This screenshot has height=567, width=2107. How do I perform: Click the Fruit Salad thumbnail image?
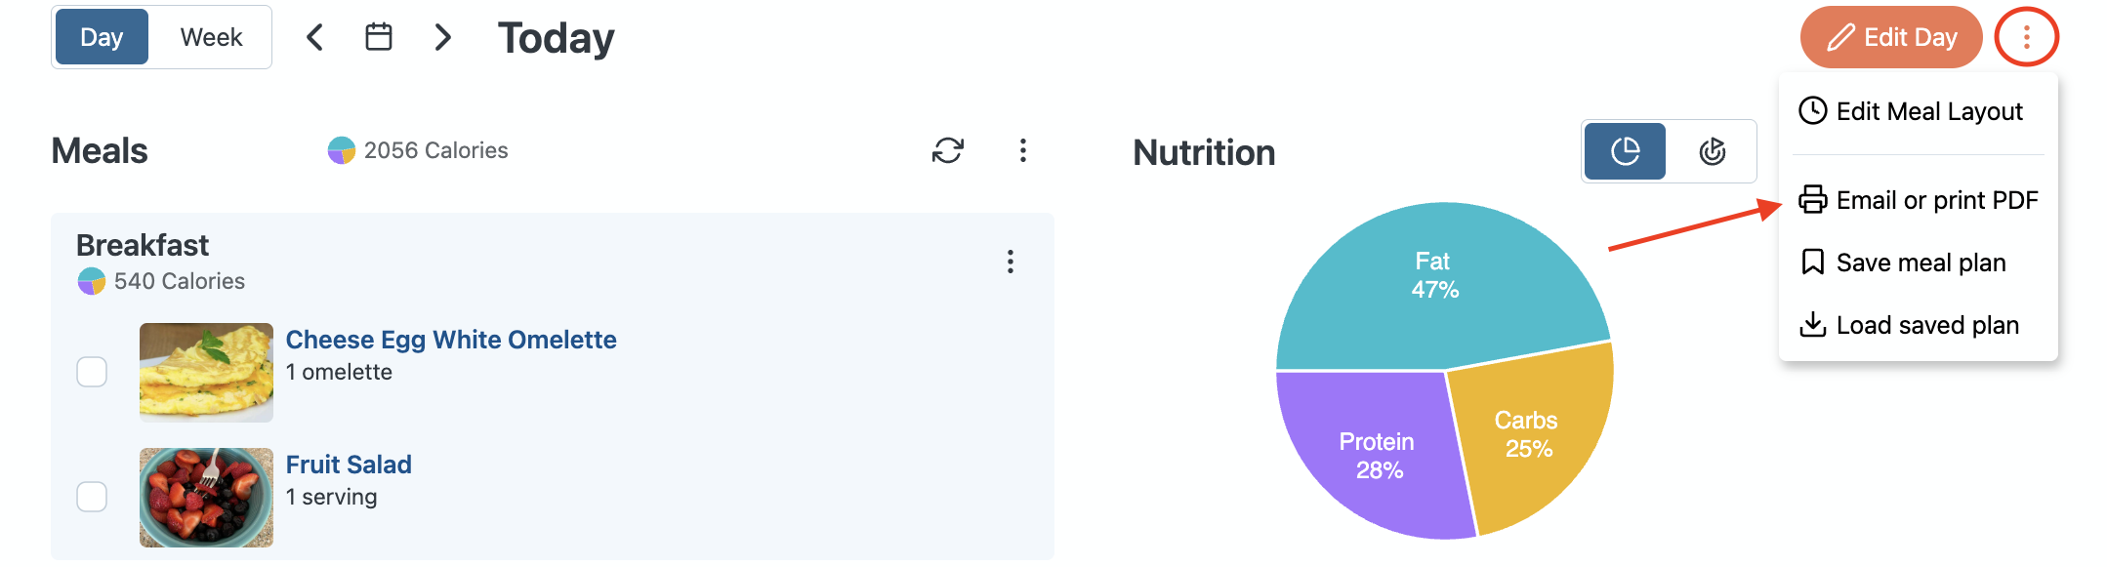pyautogui.click(x=206, y=497)
